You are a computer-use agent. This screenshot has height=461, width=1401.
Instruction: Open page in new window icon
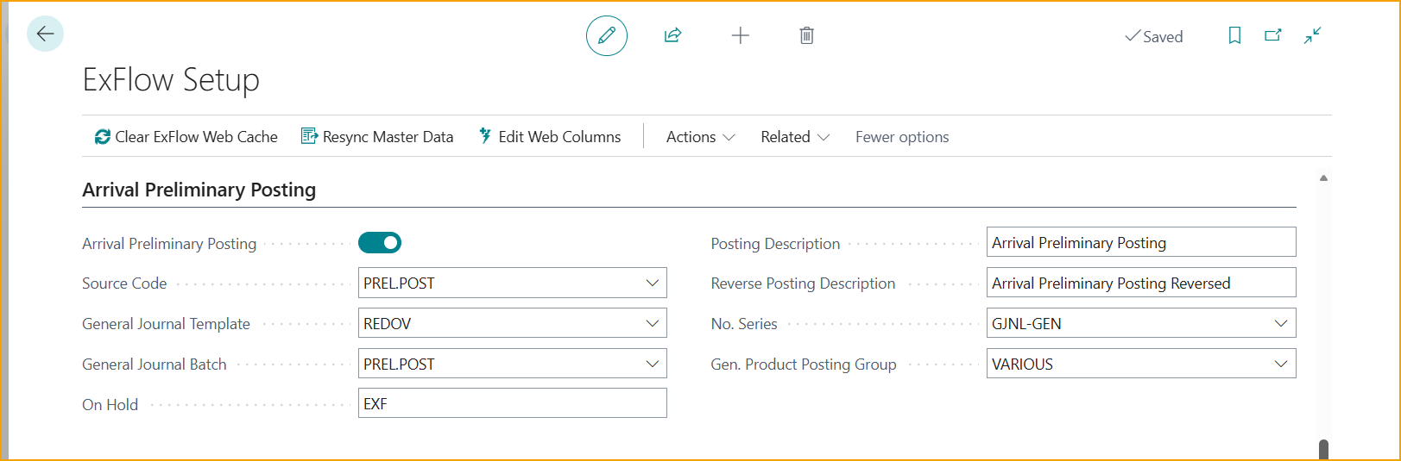(x=1273, y=35)
